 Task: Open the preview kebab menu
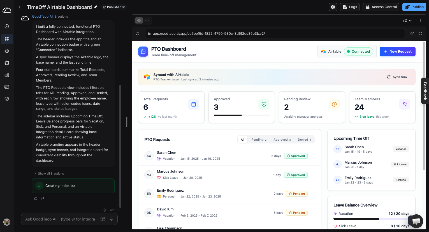420,20
